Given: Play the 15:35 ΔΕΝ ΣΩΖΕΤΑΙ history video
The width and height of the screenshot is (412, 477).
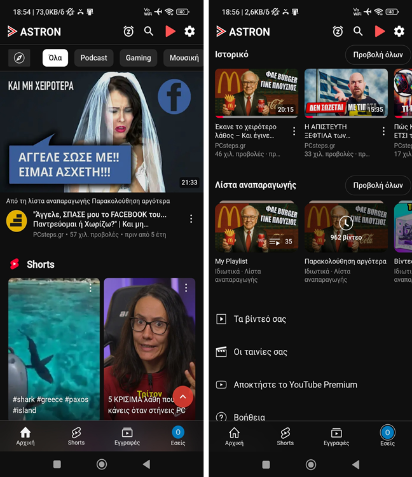Looking at the screenshot, I should [x=346, y=93].
